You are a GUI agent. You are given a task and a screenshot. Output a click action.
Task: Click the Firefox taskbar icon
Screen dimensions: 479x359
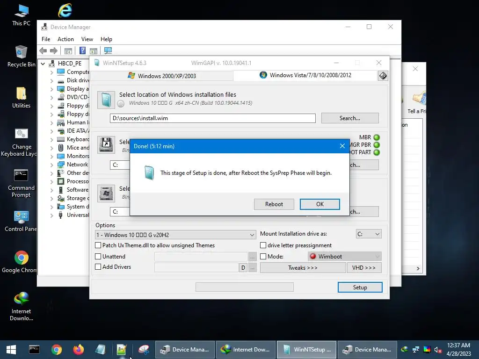click(x=79, y=349)
